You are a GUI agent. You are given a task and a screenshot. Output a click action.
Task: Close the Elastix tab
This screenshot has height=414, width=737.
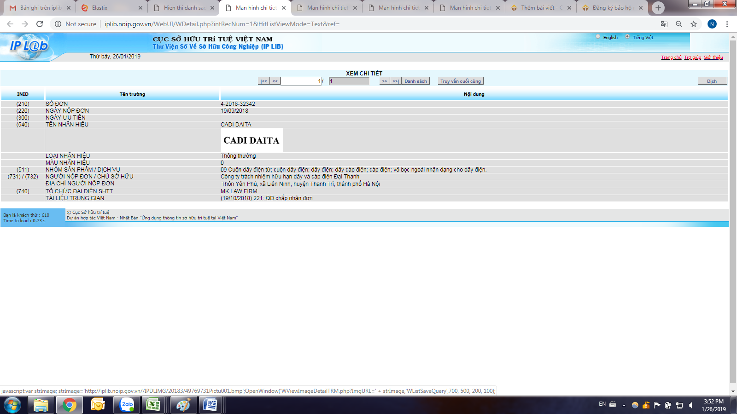click(x=140, y=8)
